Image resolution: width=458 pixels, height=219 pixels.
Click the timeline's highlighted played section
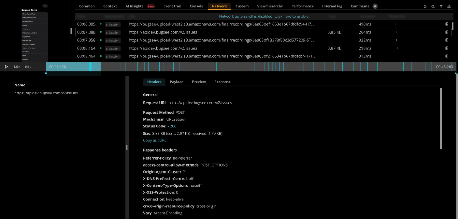pos(73,67)
